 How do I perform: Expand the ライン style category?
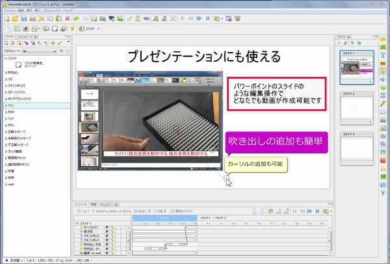coord(6,105)
